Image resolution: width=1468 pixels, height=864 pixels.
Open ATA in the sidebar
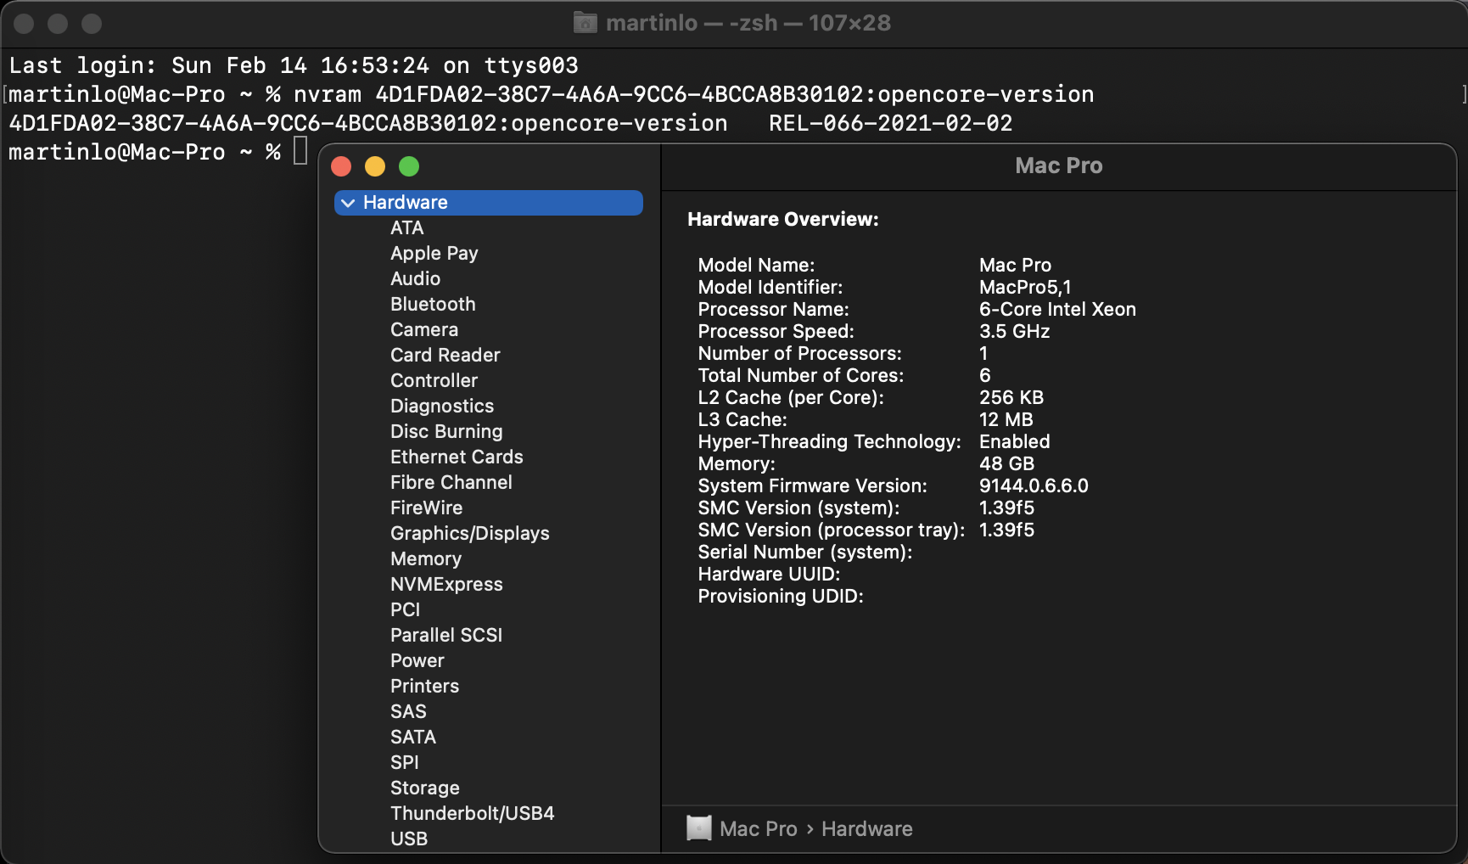pos(406,228)
